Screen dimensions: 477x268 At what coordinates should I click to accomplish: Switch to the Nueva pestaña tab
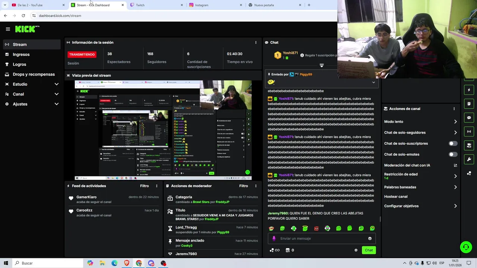click(275, 5)
